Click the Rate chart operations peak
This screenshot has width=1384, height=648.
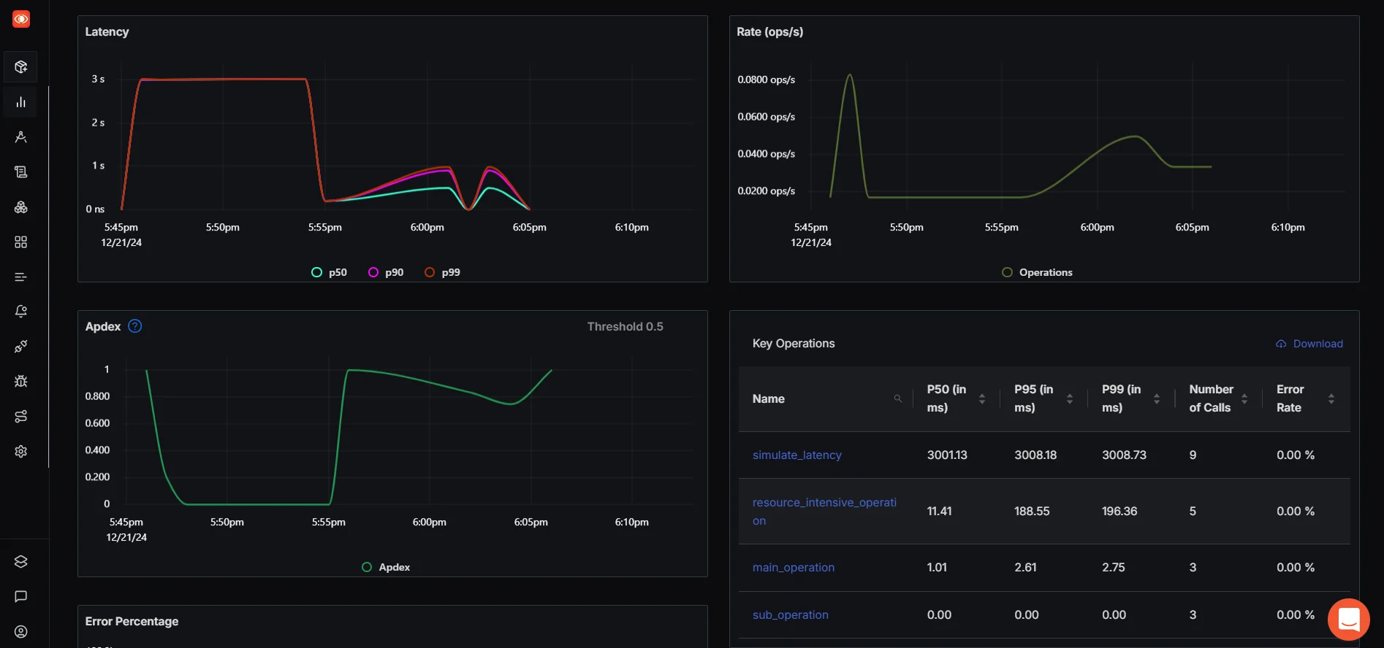[x=849, y=74]
